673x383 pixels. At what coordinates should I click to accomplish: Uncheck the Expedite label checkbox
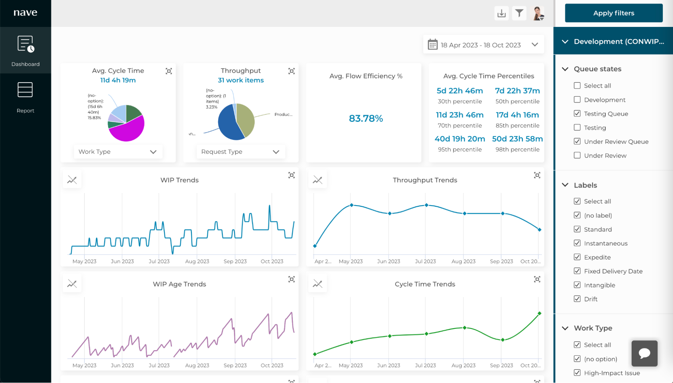[x=577, y=257]
